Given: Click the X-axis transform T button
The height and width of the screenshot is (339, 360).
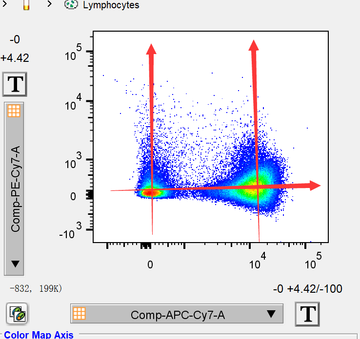Looking at the screenshot, I should pos(307,314).
